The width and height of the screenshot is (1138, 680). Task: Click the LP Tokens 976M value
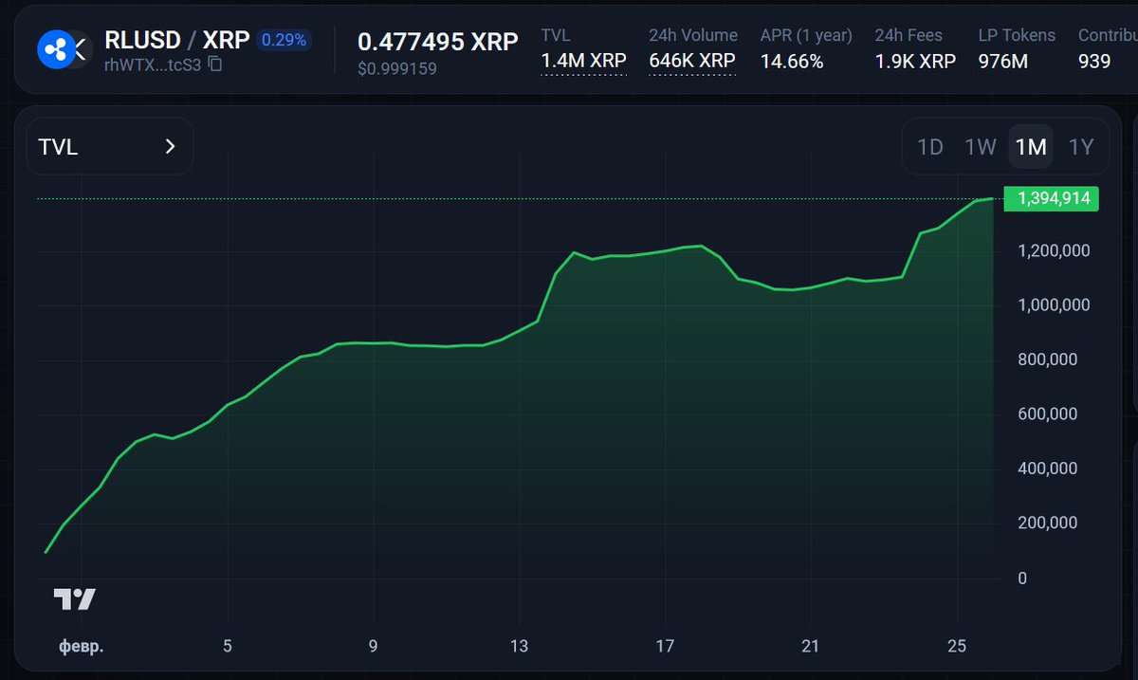(1002, 62)
